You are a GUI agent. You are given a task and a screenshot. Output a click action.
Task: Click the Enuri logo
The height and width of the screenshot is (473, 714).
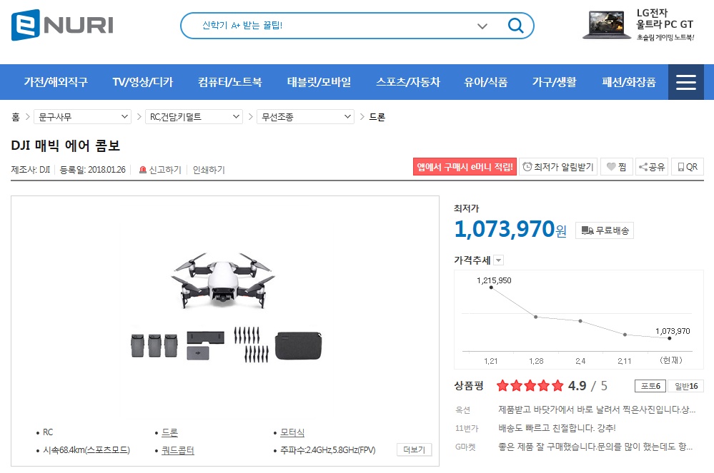click(62, 25)
